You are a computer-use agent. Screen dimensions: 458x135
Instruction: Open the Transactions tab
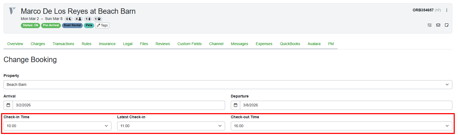pos(63,44)
